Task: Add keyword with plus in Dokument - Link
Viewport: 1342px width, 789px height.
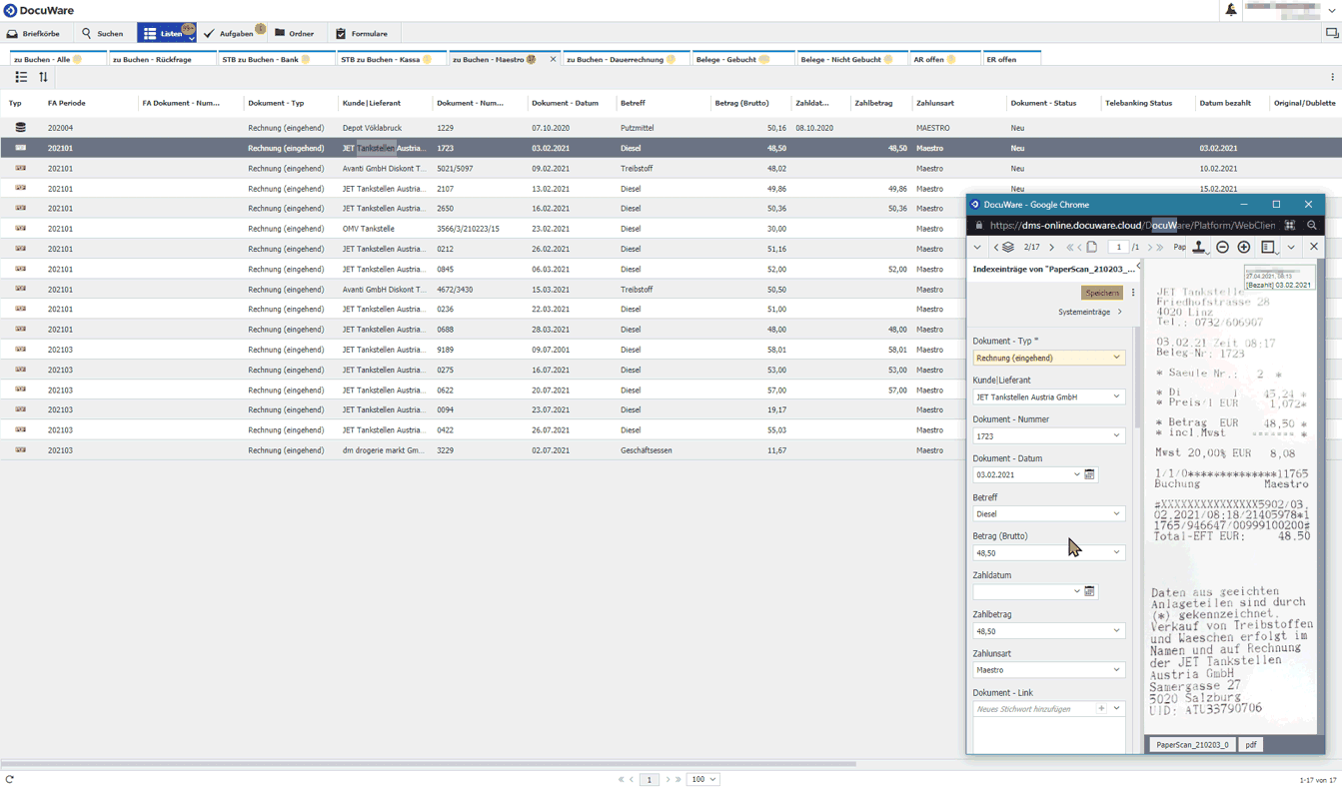Action: (1101, 709)
